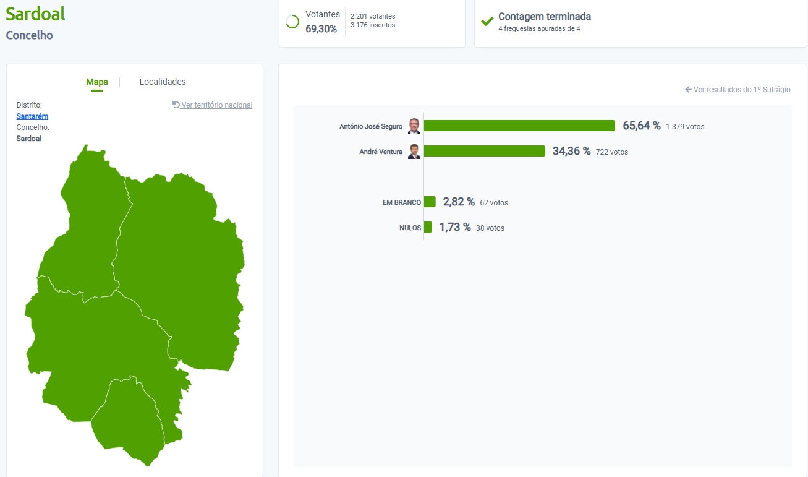
Task: Open the Localidades tab
Action: 163,82
